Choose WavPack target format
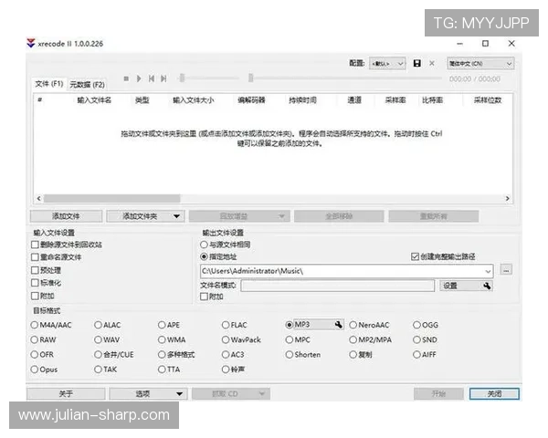 pyautogui.click(x=226, y=339)
